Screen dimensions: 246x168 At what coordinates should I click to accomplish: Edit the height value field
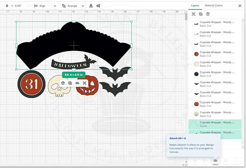20,6
